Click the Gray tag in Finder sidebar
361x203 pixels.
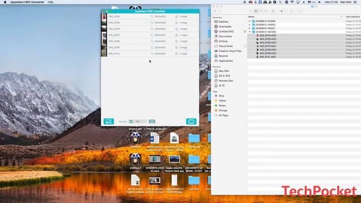click(x=222, y=96)
